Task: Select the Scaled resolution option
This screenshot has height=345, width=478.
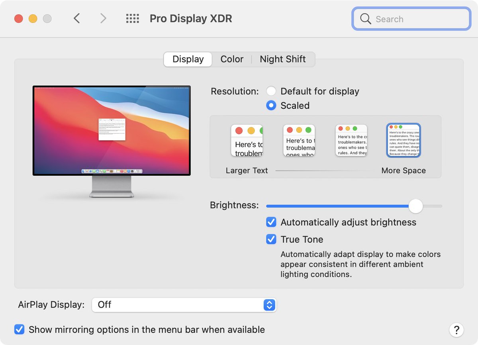Action: tap(271, 106)
